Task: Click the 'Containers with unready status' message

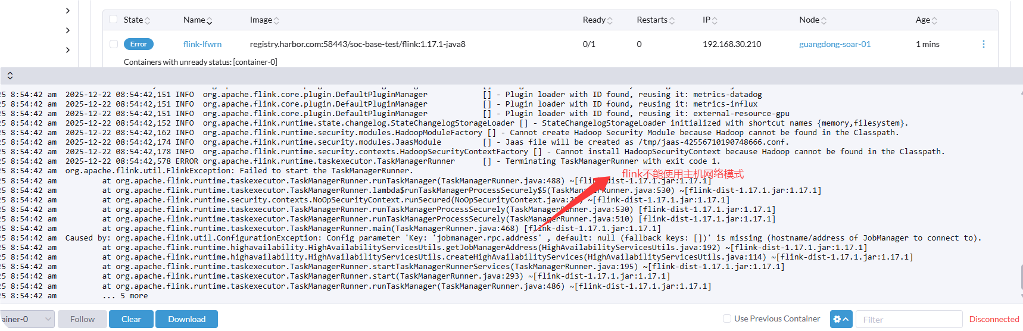Action: [201, 62]
